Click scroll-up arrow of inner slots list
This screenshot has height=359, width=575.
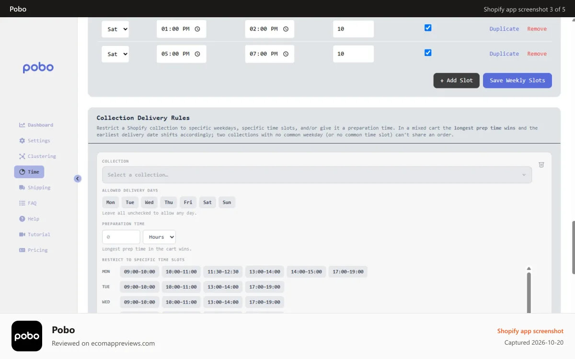pyautogui.click(x=529, y=269)
